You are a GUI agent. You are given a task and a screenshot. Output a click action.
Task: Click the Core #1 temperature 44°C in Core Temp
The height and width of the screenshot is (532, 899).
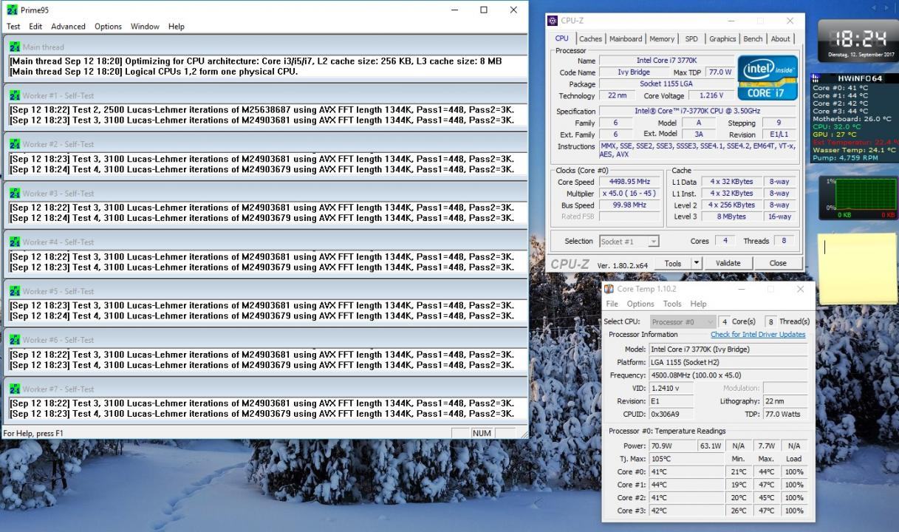coord(687,485)
